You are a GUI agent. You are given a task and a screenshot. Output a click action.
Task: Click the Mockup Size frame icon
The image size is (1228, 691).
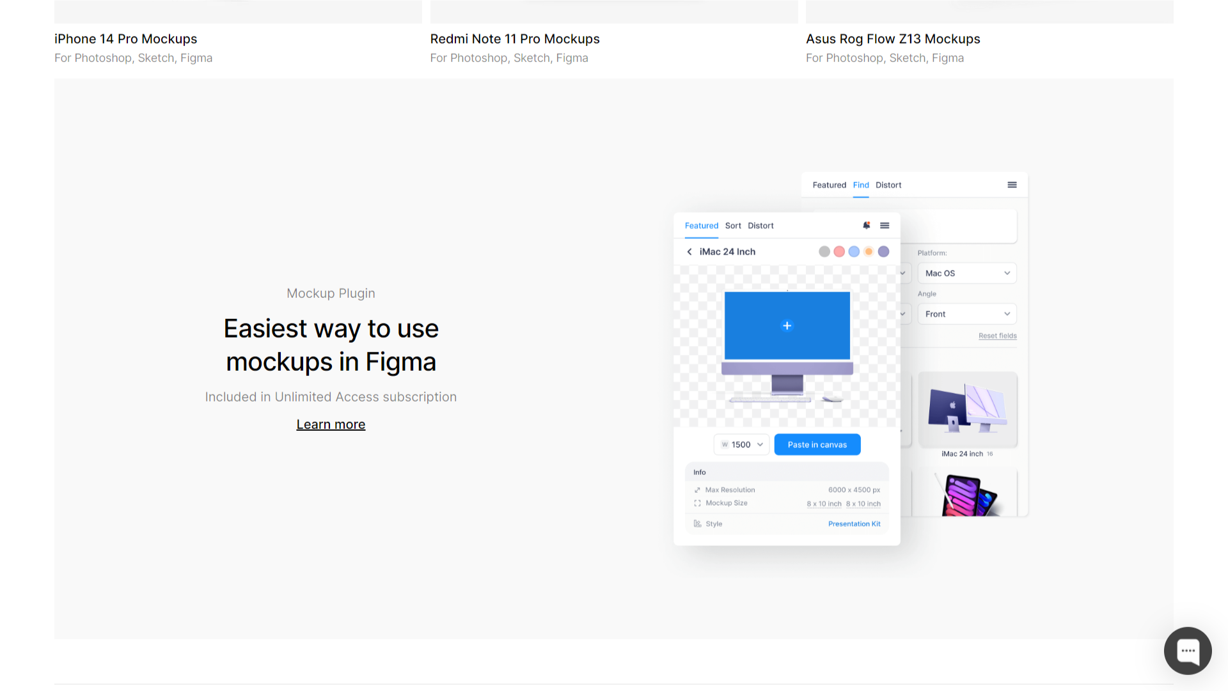coord(697,503)
